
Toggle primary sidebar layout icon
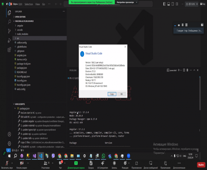click(164, 4)
